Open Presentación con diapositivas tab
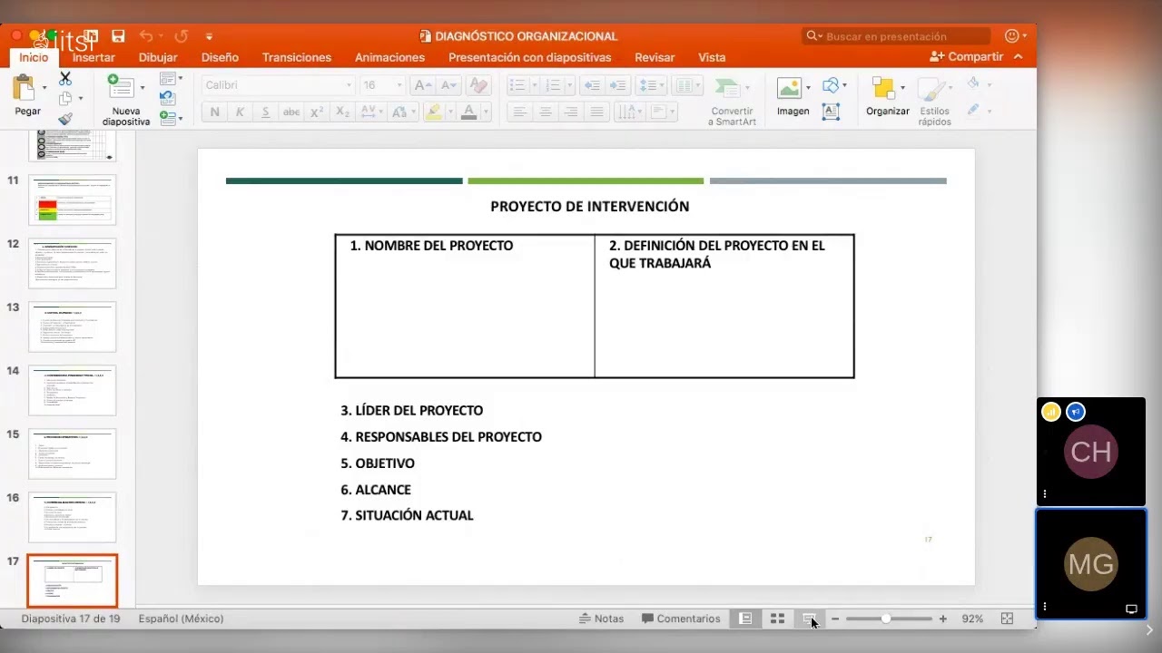This screenshot has height=653, width=1162. click(530, 57)
